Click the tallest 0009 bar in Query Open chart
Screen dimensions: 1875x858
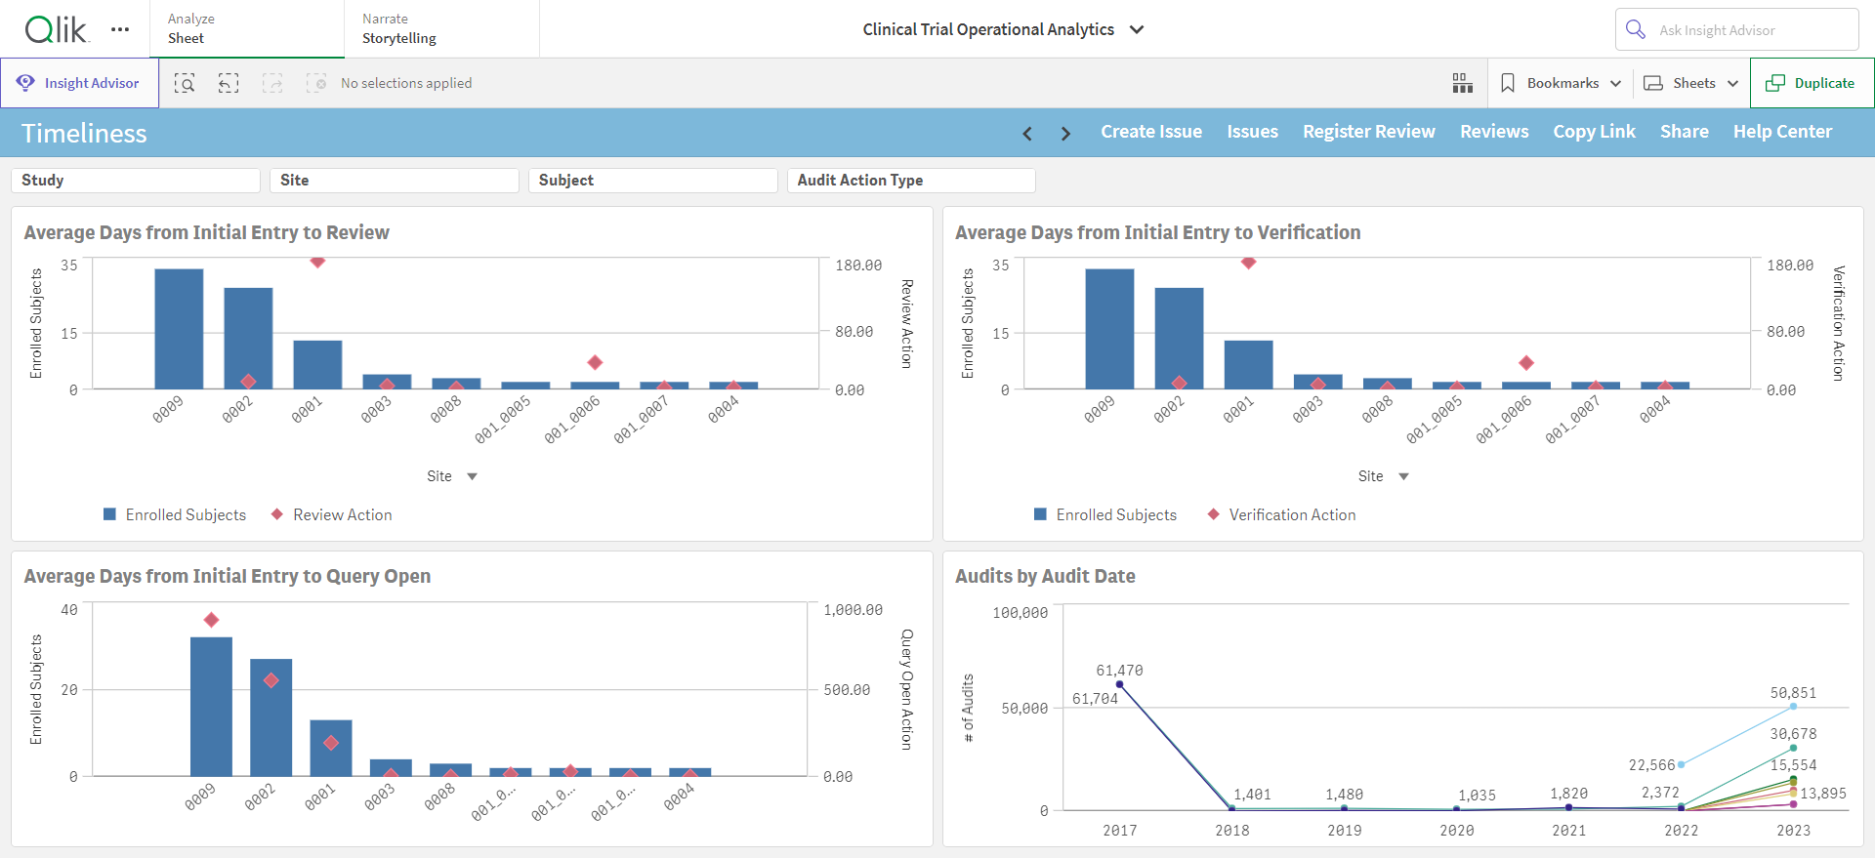tap(211, 707)
